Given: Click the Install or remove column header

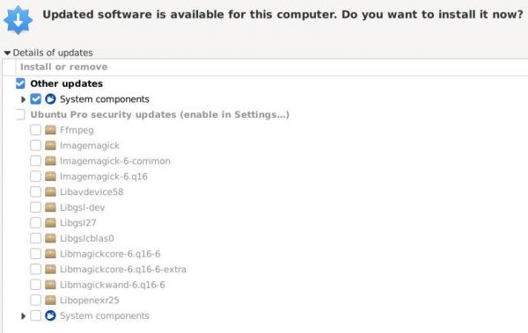Looking at the screenshot, I should point(64,67).
